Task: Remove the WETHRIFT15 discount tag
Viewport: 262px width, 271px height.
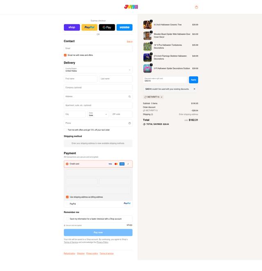Action: tap(162, 97)
